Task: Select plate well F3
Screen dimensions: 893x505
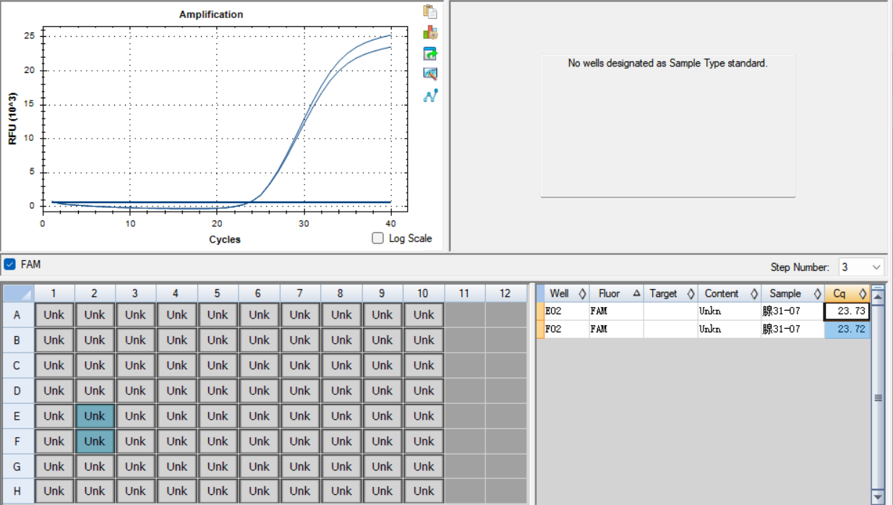Action: [135, 441]
